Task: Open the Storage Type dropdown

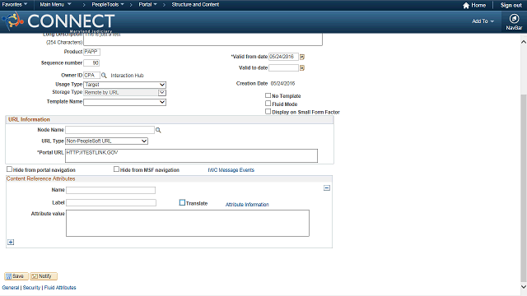Action: [x=124, y=93]
